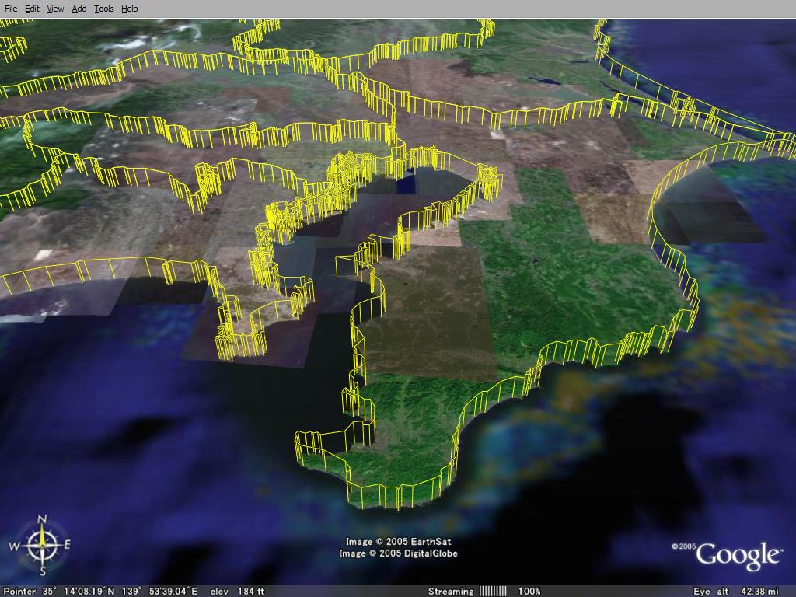Open the Help menu
The image size is (796, 597).
[130, 9]
